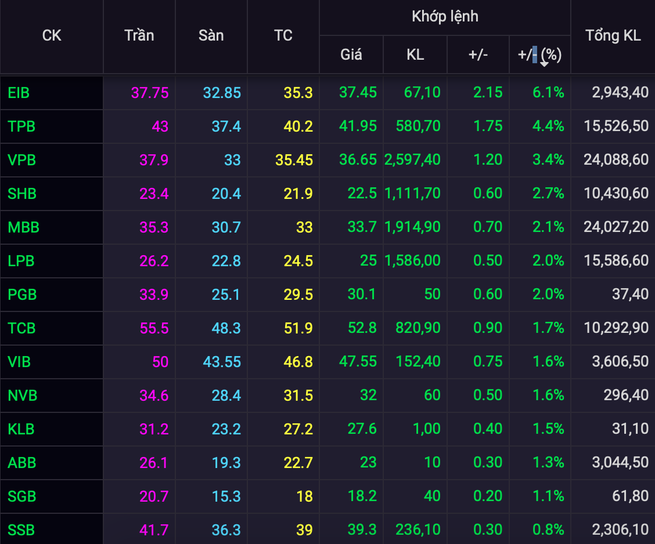Image resolution: width=655 pixels, height=544 pixels.
Task: Open the MBB ticker details
Action: click(x=23, y=227)
